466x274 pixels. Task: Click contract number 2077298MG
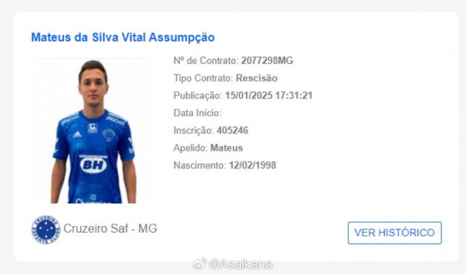(x=267, y=61)
